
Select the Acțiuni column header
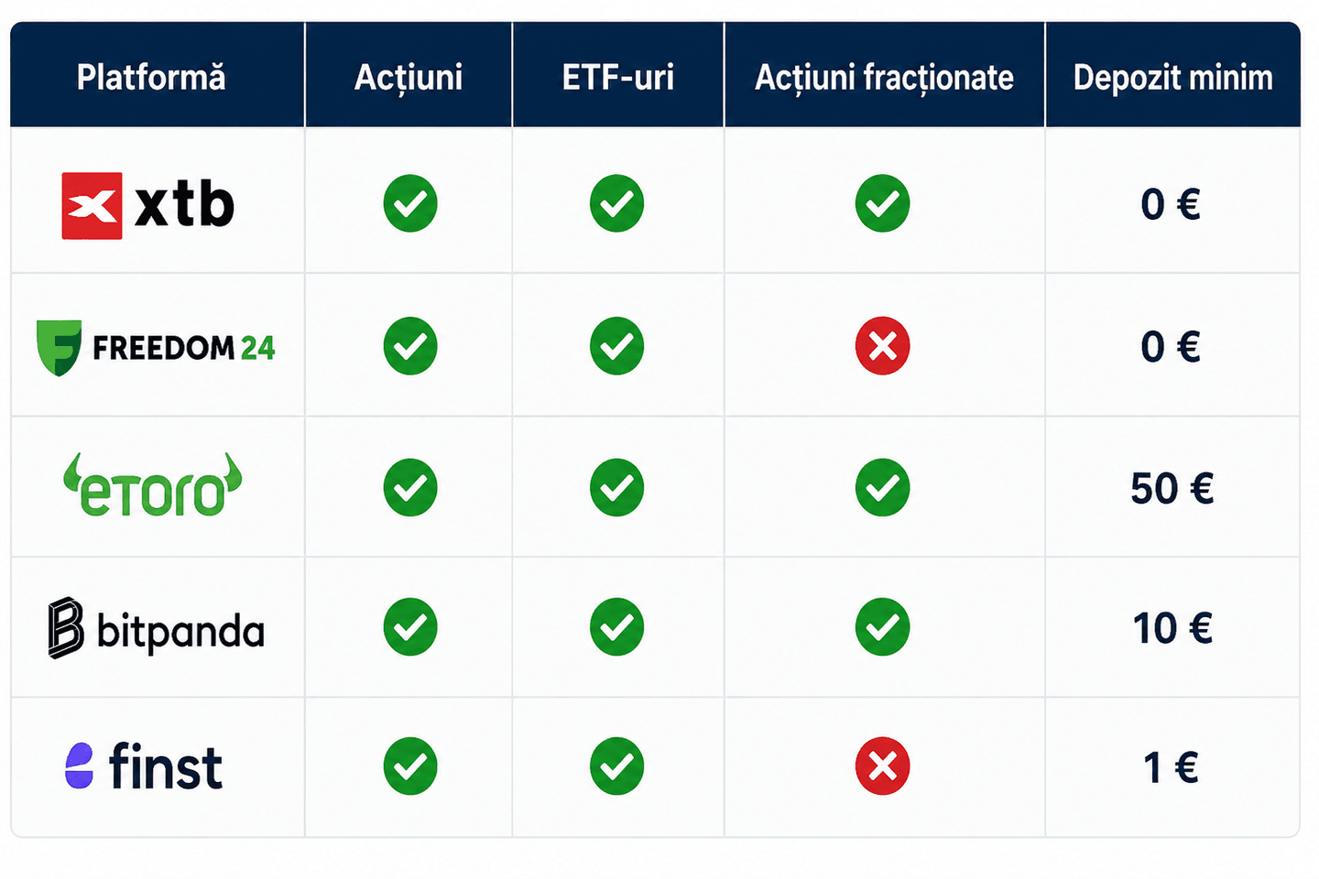(x=409, y=78)
